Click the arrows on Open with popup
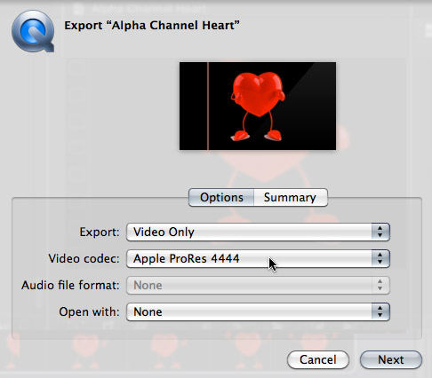The height and width of the screenshot is (378, 432). (380, 311)
